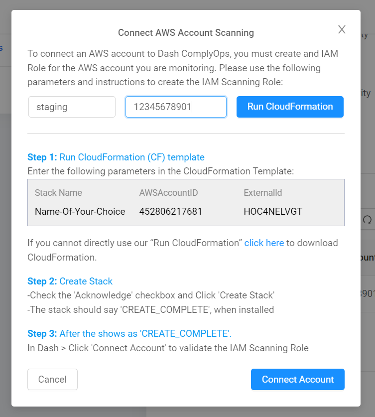Click the ExternalId value HOC4NELVGT
375x417 pixels.
pyautogui.click(x=273, y=212)
